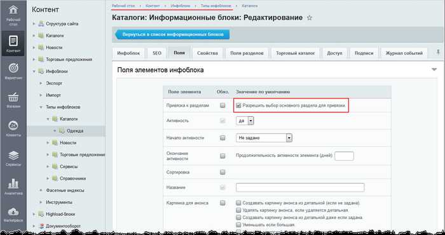Expand the Импорт tree node
This screenshot has width=445, height=235.
[41, 95]
